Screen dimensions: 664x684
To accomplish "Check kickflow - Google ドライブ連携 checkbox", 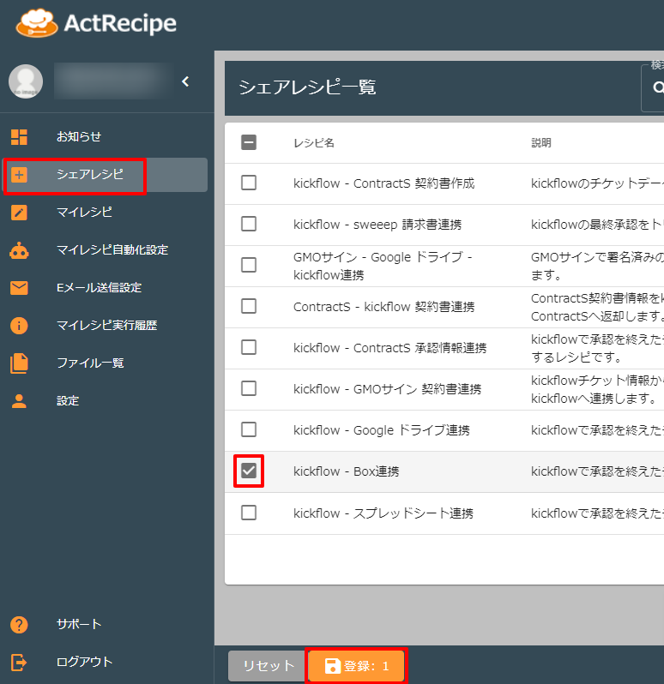I will point(249,429).
